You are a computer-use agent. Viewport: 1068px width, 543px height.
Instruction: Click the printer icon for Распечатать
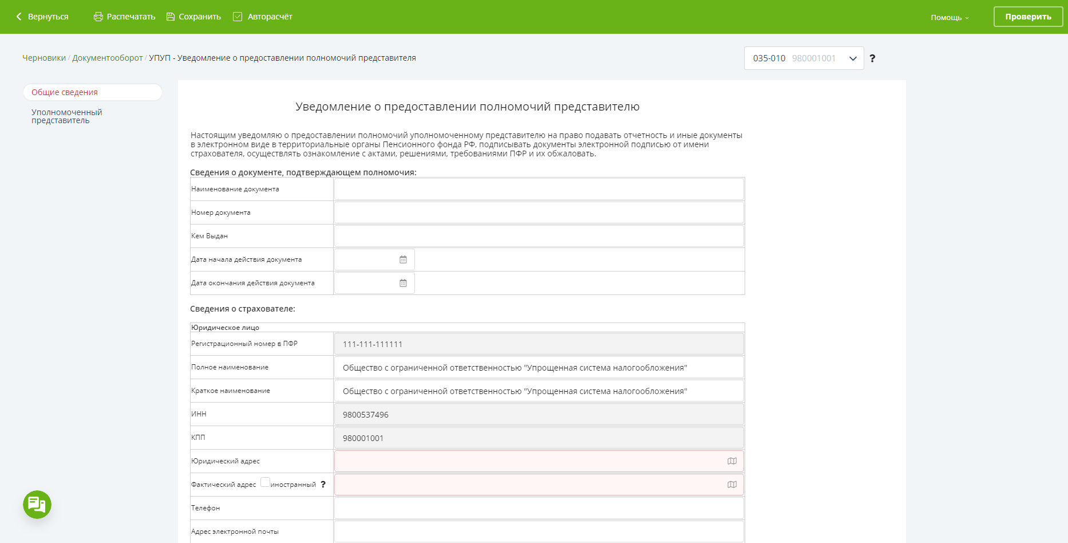point(98,17)
